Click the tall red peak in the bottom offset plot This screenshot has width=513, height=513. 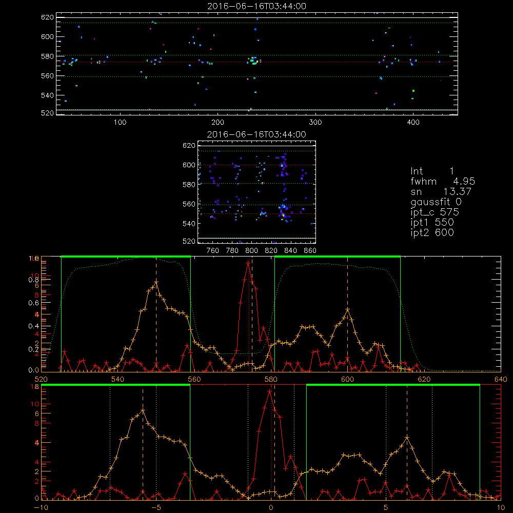point(270,390)
